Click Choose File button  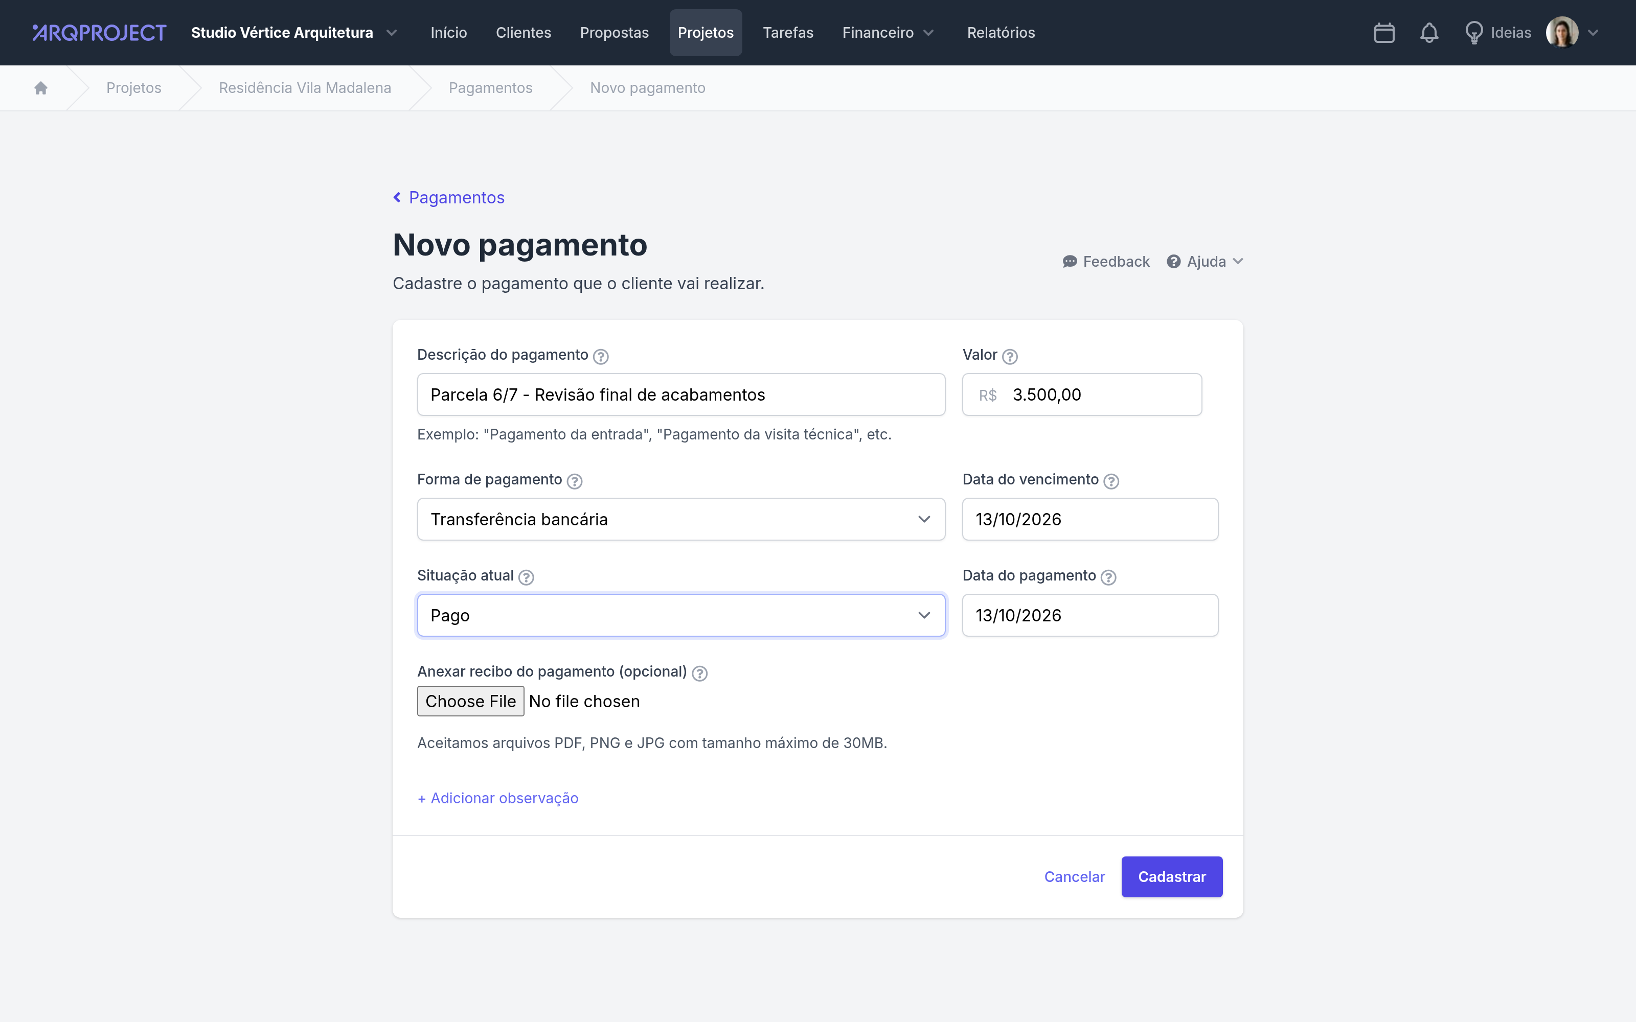[470, 701]
